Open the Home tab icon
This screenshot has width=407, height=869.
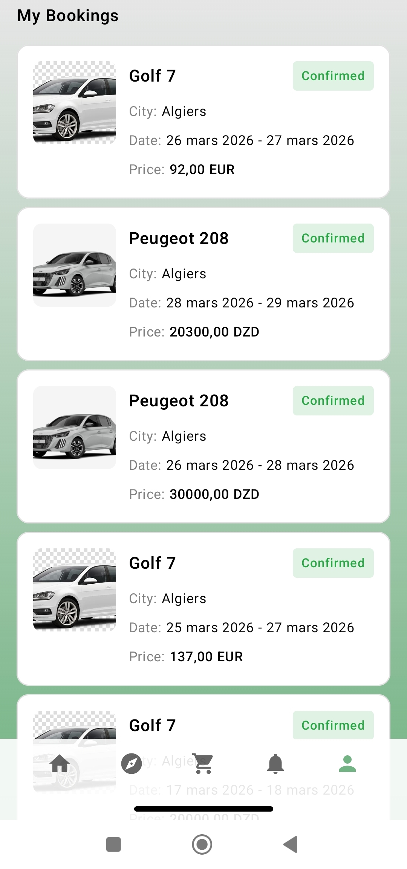coord(60,763)
